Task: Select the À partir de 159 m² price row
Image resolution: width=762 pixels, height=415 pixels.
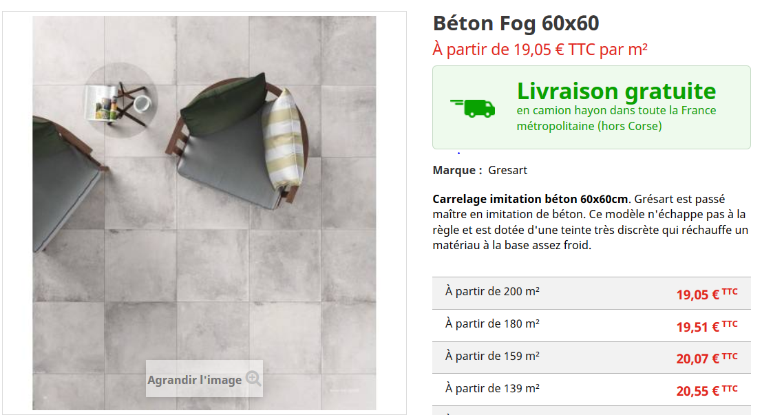Action: tap(591, 358)
